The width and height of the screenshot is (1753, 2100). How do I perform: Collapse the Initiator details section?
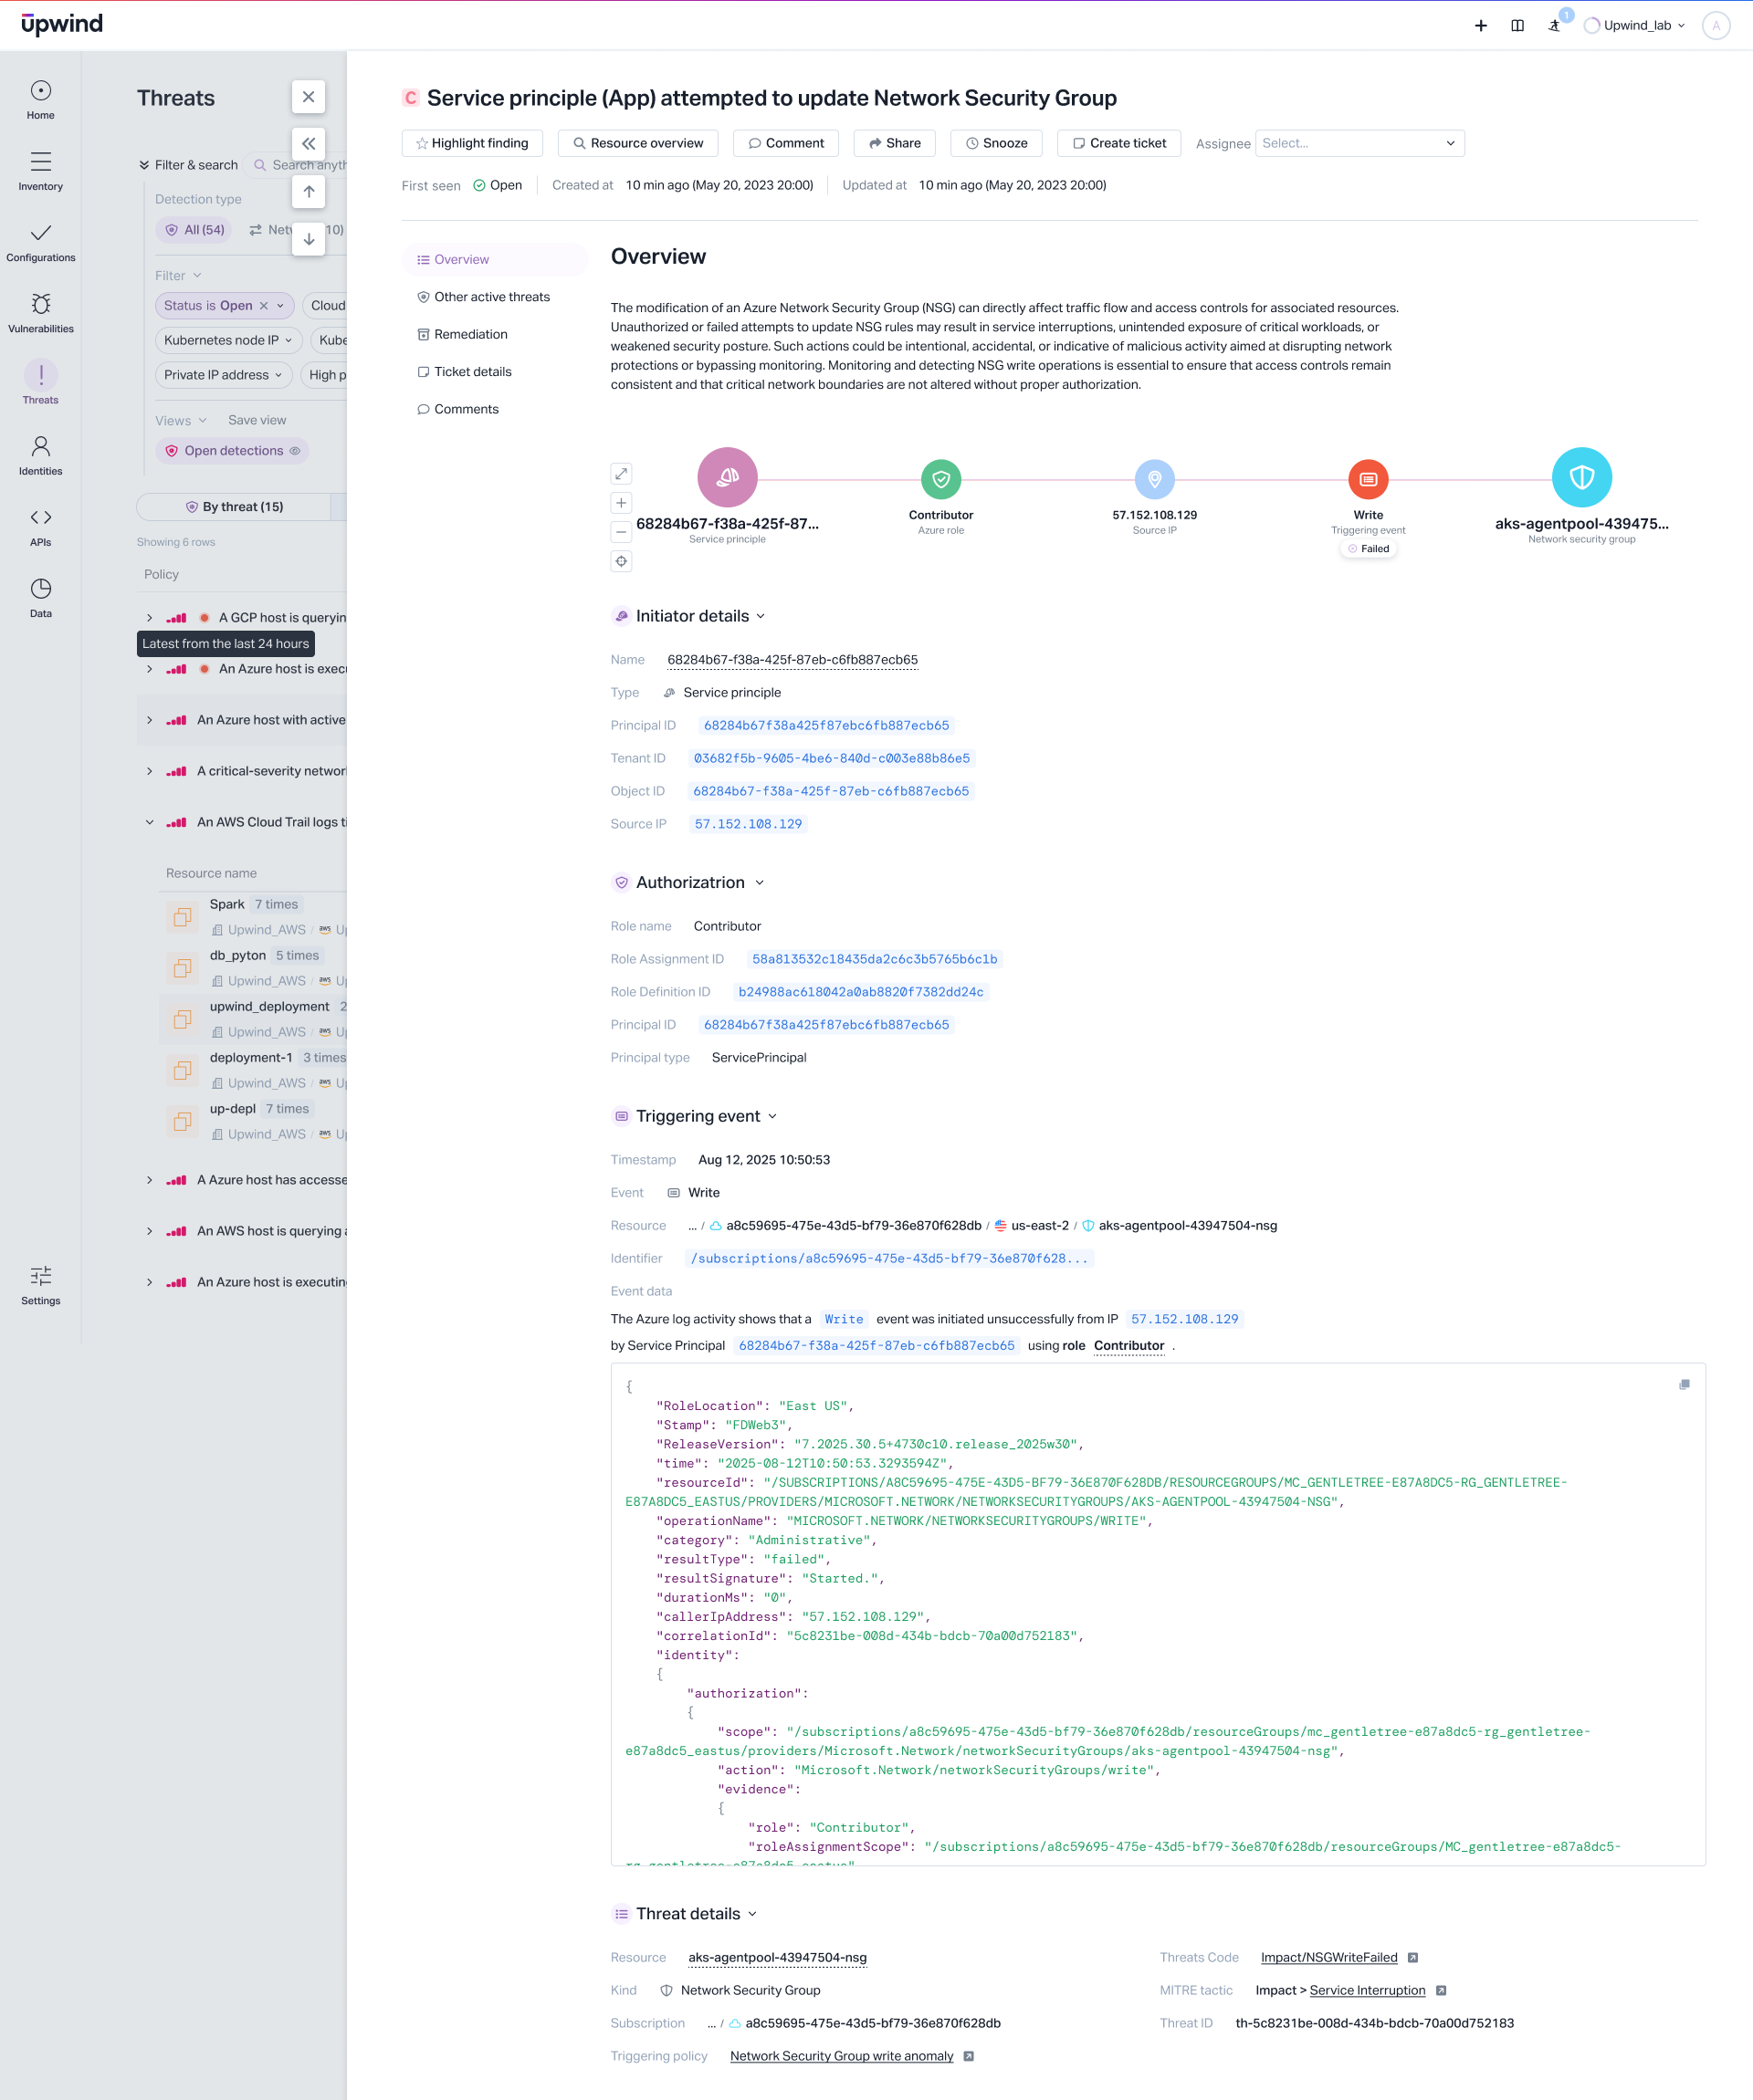761,616
